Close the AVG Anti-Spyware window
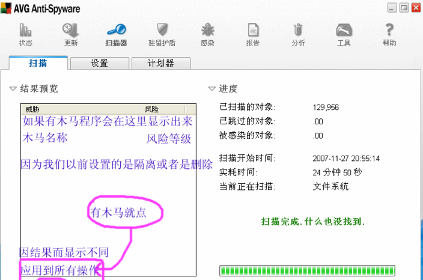The image size is (423, 280). 416,8
